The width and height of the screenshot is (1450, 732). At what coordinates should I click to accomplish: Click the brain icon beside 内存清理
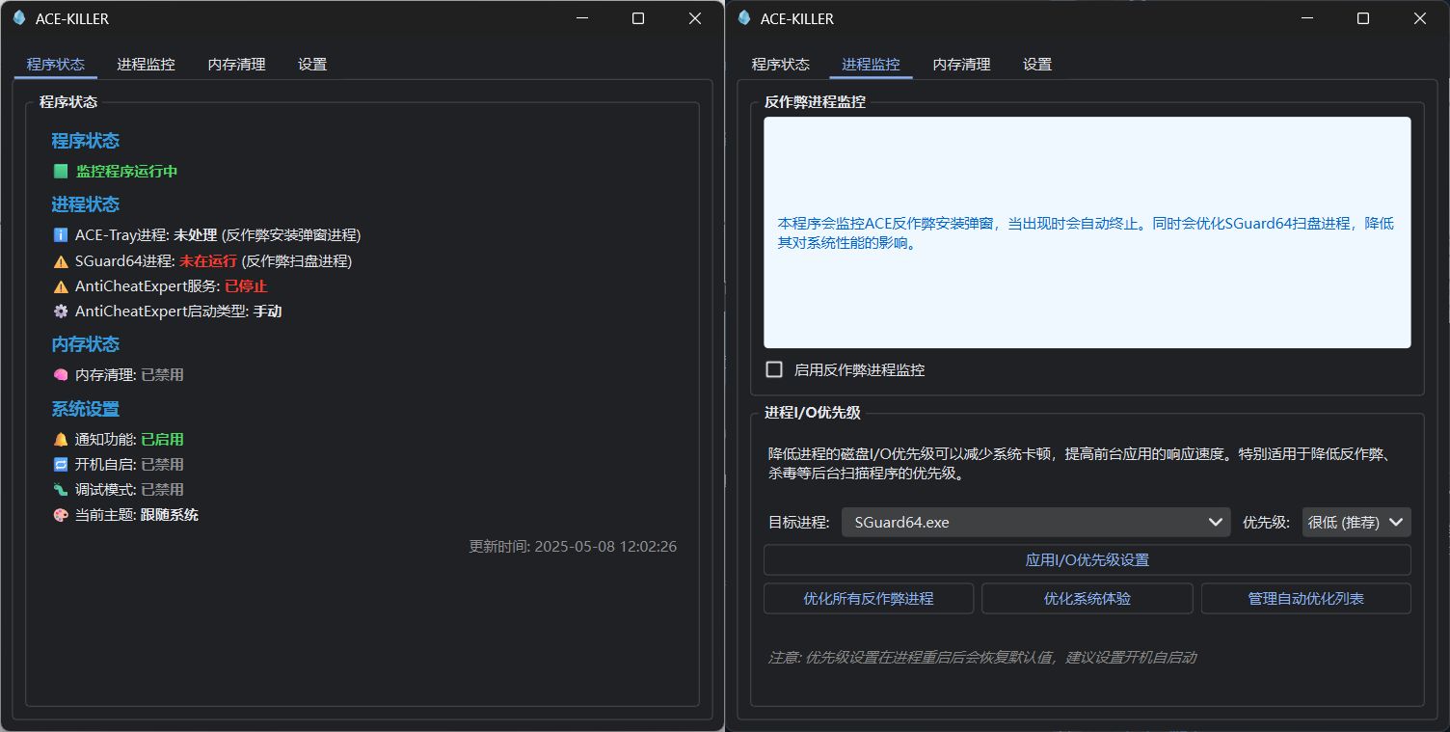point(61,375)
